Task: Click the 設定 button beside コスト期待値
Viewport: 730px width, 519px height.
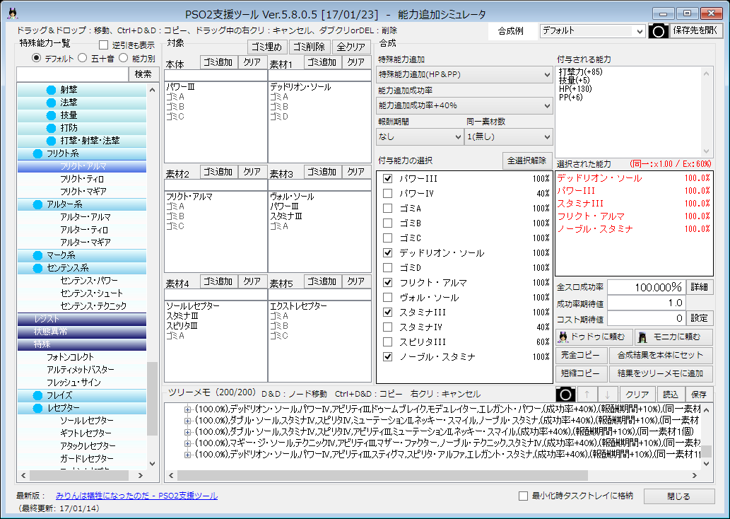Action: tap(700, 318)
